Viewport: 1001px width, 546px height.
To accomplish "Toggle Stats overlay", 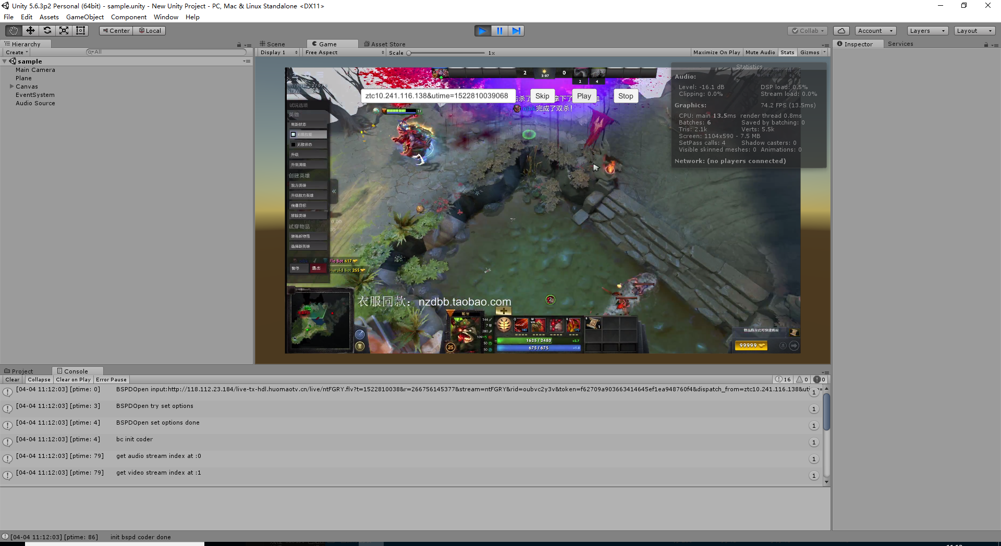I will click(787, 53).
